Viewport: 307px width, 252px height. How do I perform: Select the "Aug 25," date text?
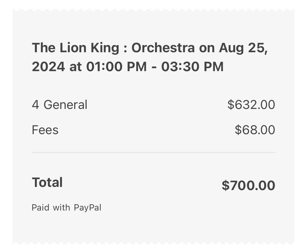[243, 48]
